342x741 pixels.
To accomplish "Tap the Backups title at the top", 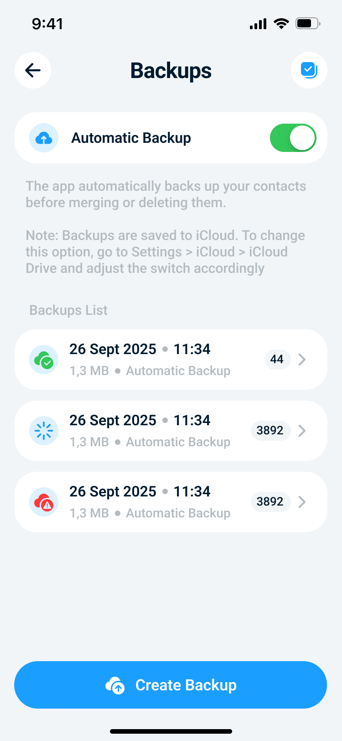I will (x=171, y=70).
